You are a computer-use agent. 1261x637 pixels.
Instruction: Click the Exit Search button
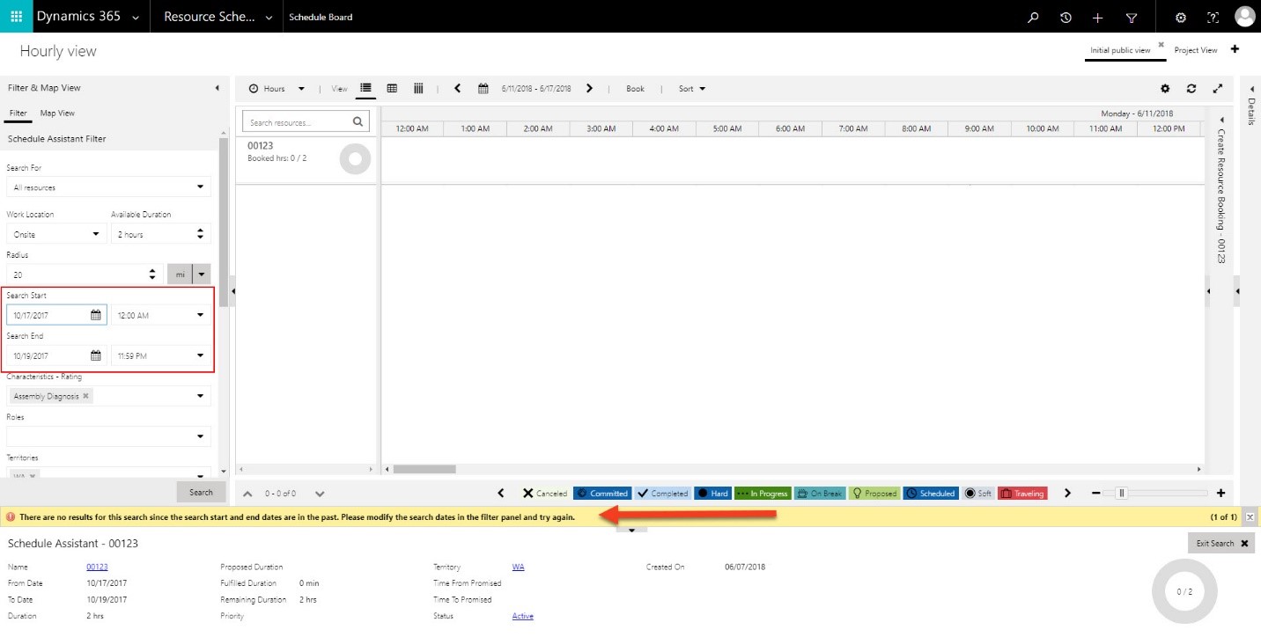tap(1221, 544)
